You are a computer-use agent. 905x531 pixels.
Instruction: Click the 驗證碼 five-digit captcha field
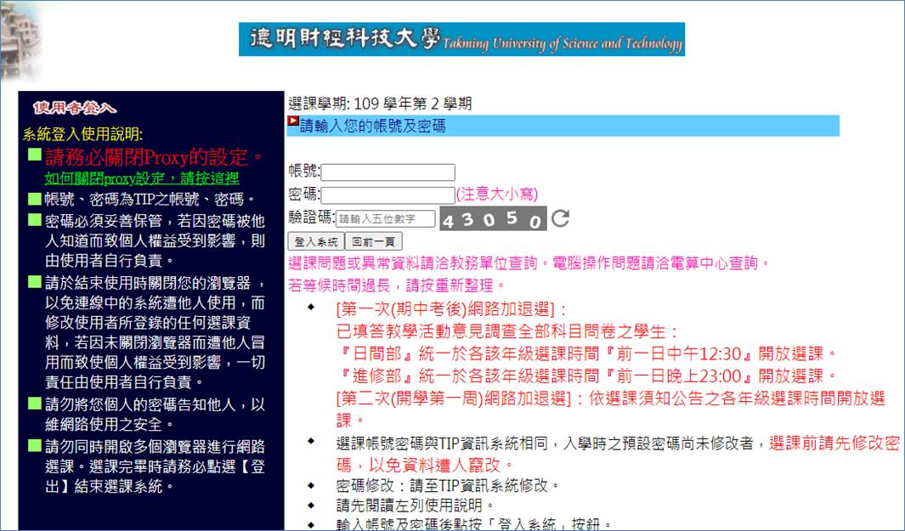click(x=386, y=218)
